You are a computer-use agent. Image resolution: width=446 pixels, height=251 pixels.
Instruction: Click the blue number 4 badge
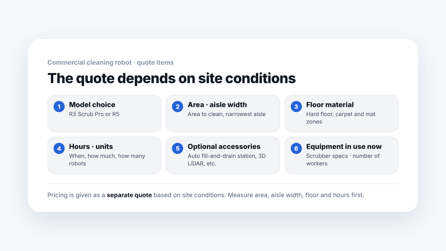pyautogui.click(x=59, y=148)
